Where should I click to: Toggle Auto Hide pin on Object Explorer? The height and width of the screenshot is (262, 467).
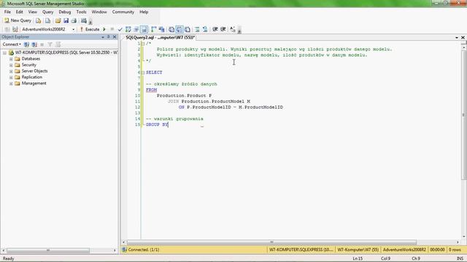[x=109, y=37]
